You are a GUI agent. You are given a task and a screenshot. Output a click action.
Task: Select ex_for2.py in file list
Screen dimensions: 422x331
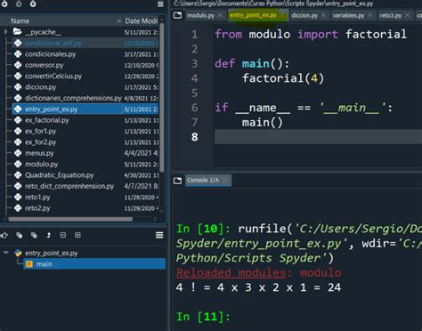pos(85,142)
